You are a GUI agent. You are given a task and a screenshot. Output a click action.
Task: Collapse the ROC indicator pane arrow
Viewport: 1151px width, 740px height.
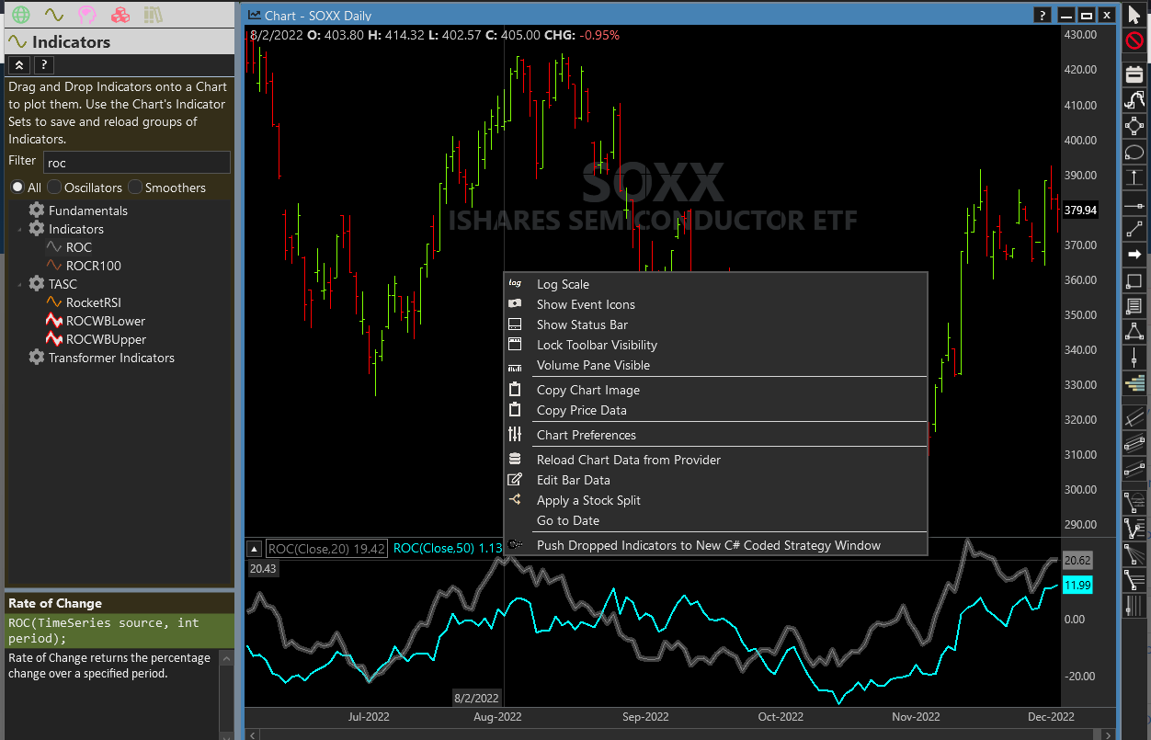click(x=254, y=549)
